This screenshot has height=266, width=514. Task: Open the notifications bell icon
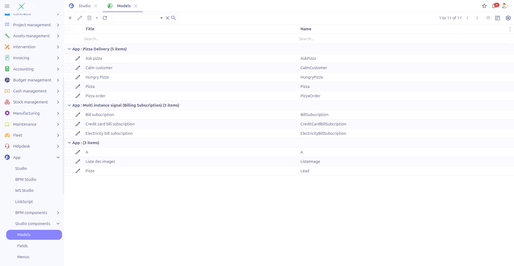(494, 6)
